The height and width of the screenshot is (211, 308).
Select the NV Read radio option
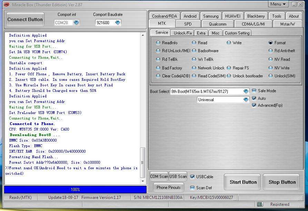[x=270, y=59]
